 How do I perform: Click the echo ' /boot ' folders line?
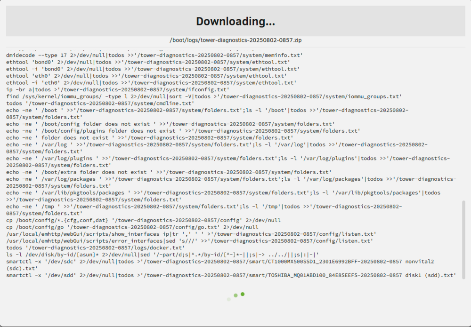(x=207, y=114)
